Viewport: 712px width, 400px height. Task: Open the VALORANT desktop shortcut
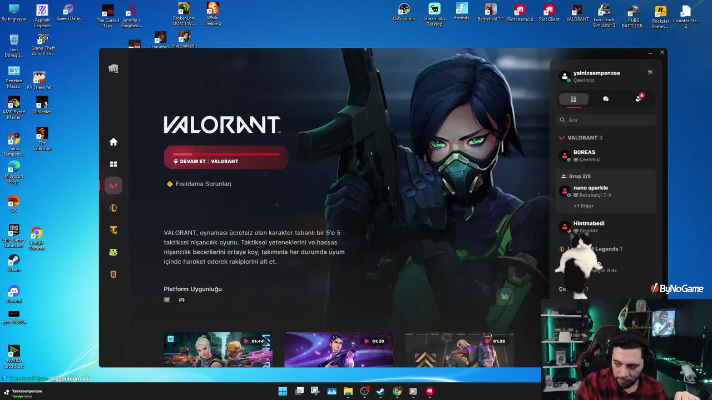pos(577,12)
